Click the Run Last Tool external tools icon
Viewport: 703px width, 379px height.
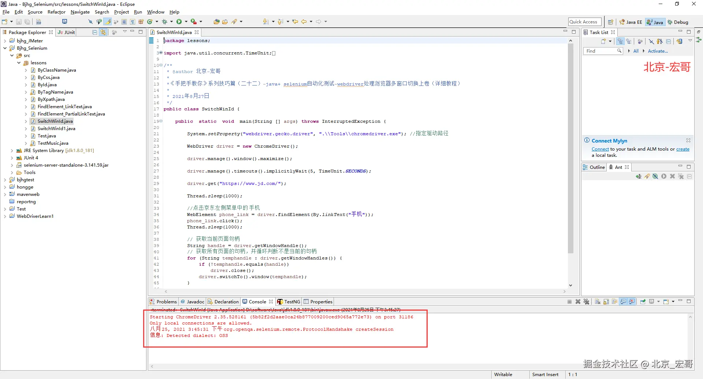tap(194, 22)
